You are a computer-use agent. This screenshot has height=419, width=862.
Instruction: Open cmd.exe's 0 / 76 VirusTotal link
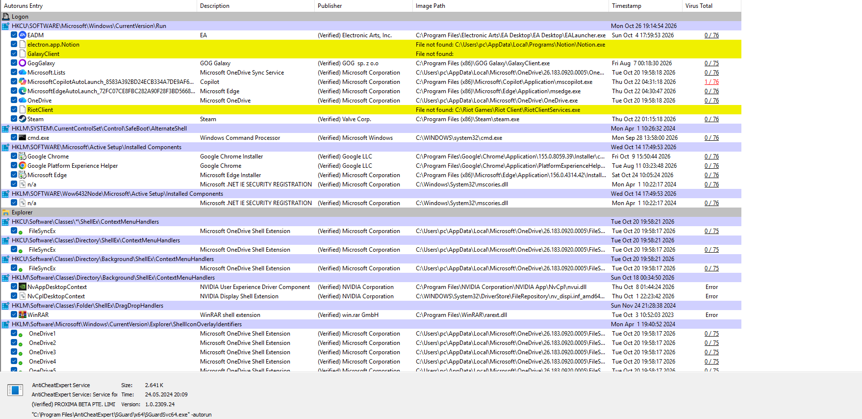pos(711,138)
